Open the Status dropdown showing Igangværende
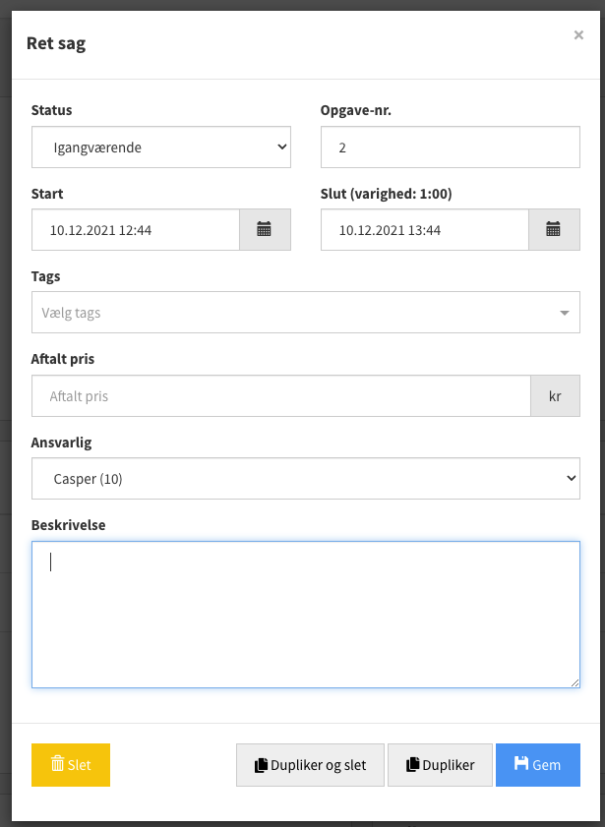The image size is (605, 827). [161, 148]
